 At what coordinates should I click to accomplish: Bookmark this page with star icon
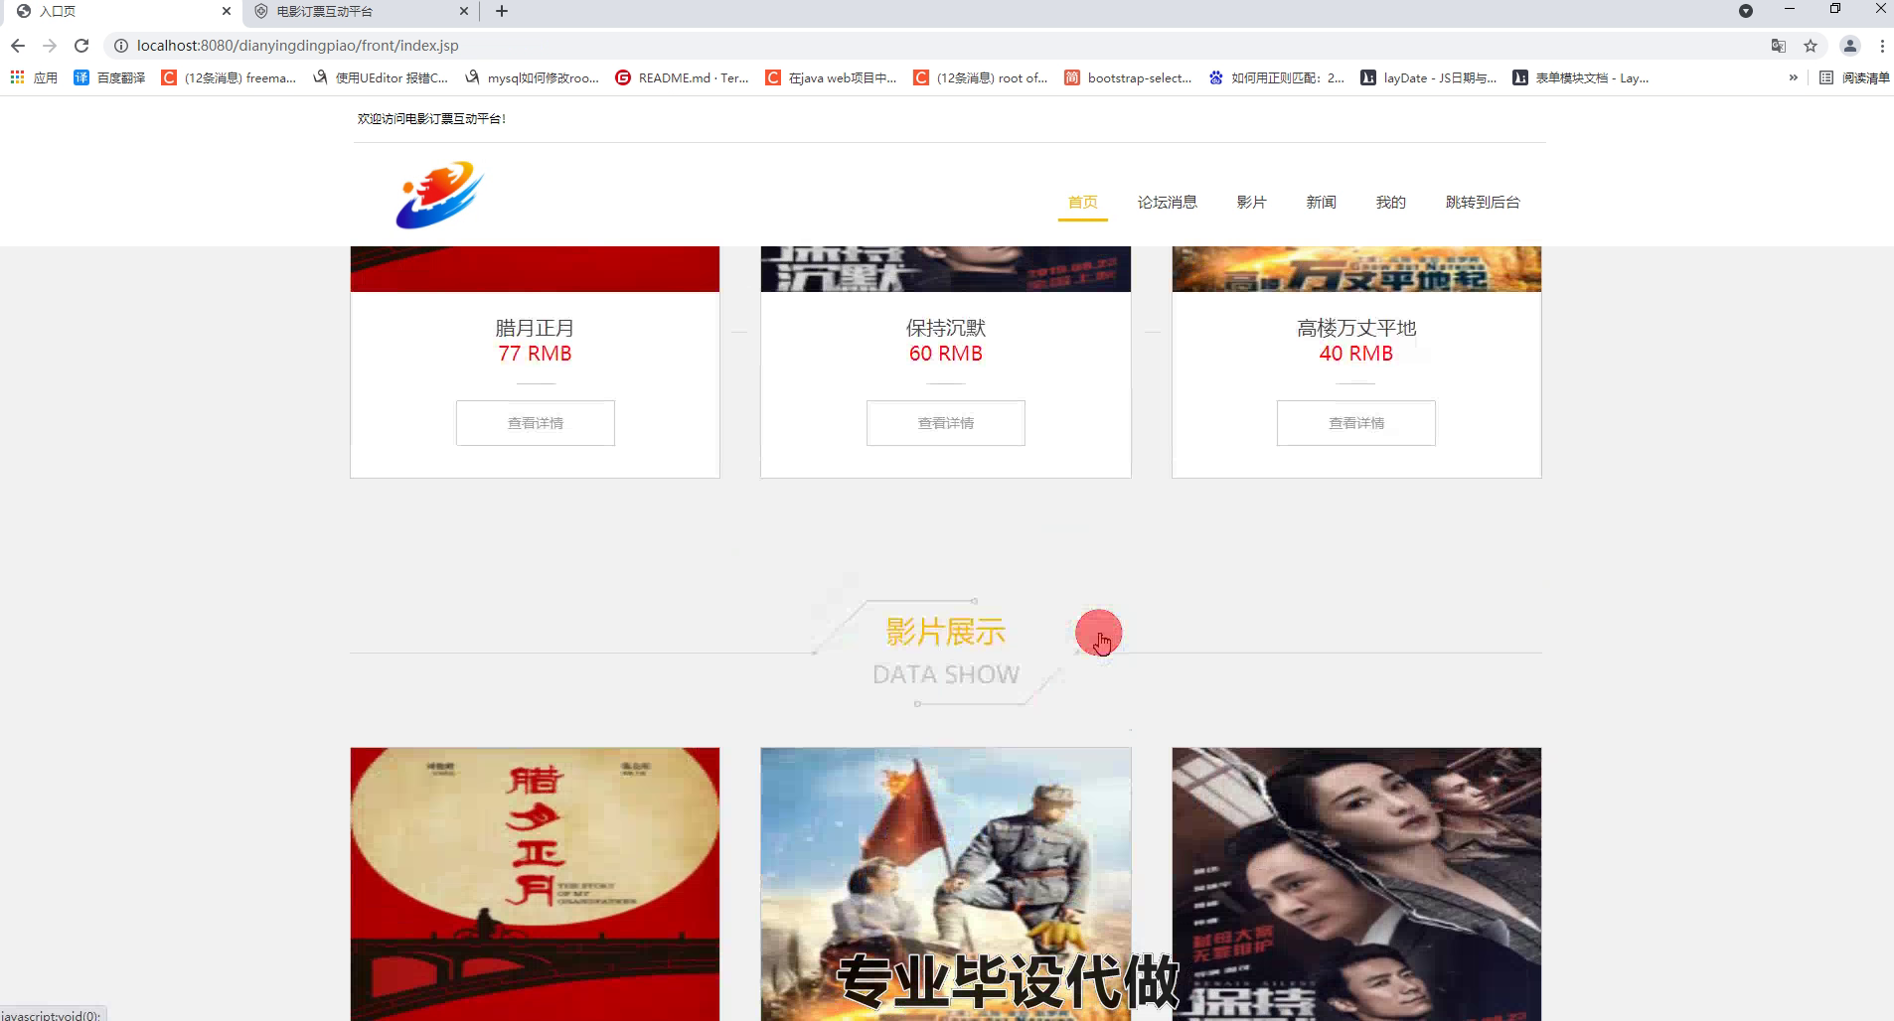point(1811,46)
